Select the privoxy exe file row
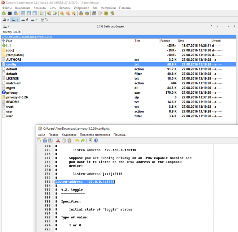 pos(119,92)
